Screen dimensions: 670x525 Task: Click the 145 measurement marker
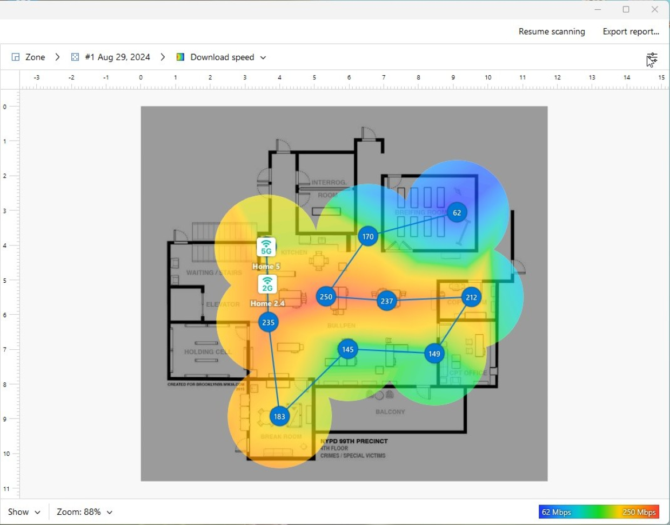(347, 349)
